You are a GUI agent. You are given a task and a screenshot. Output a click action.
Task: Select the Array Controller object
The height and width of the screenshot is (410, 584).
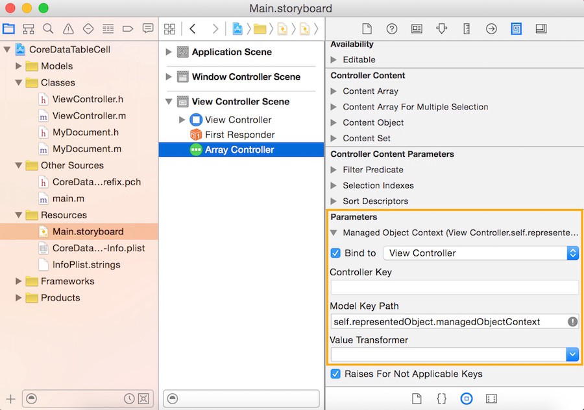pos(241,150)
